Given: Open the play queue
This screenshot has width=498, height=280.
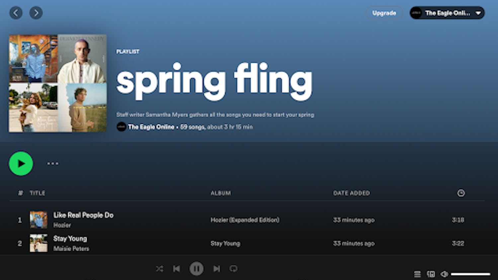Looking at the screenshot, I should (x=417, y=274).
